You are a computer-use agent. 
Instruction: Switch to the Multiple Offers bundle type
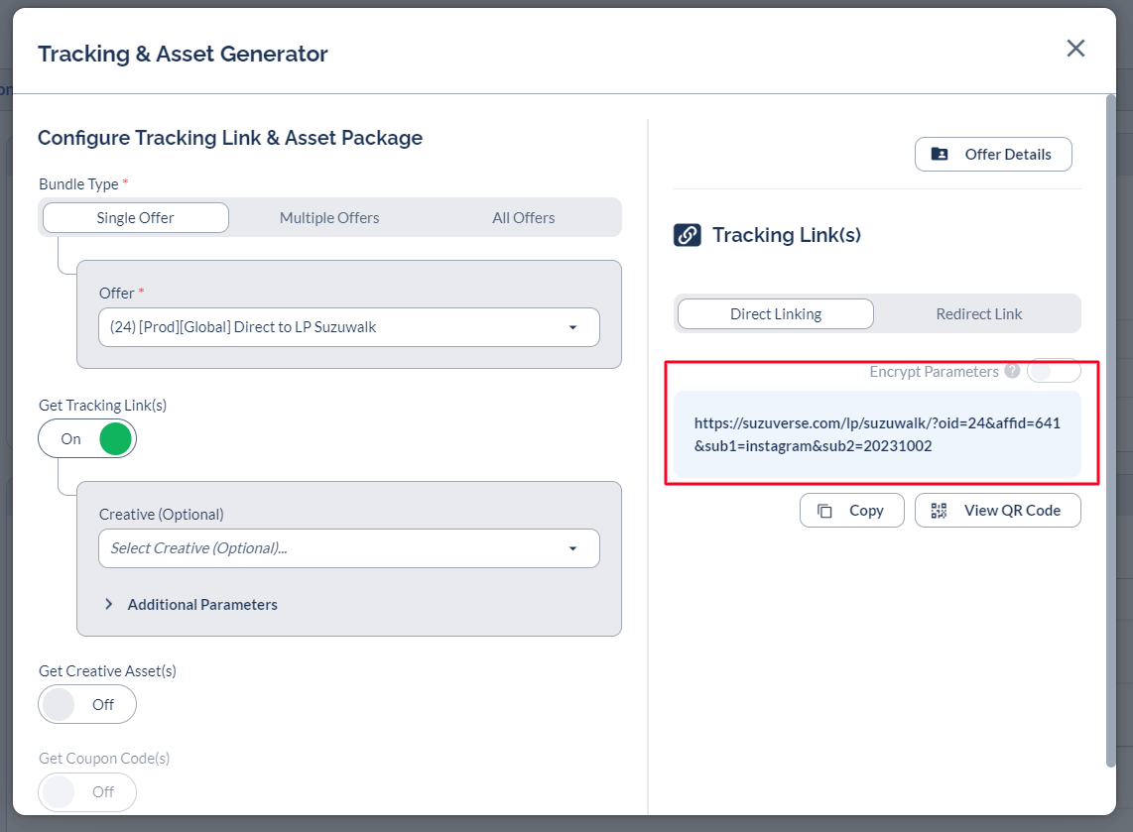tap(329, 218)
